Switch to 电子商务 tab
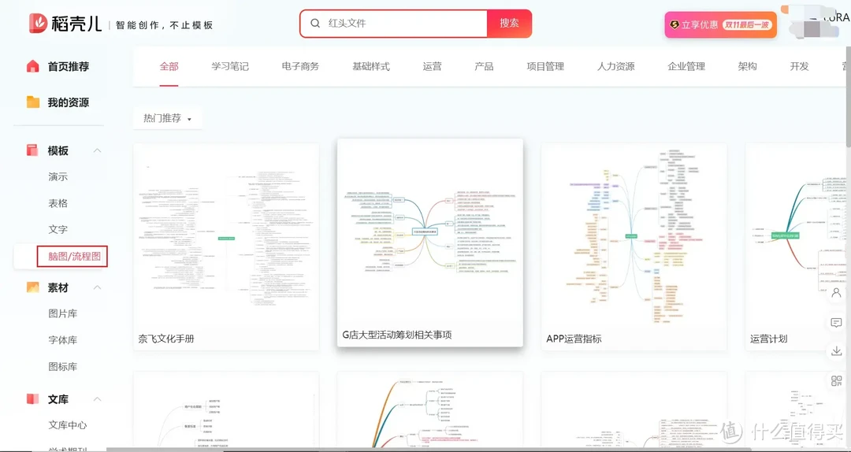851x452 pixels. click(300, 67)
